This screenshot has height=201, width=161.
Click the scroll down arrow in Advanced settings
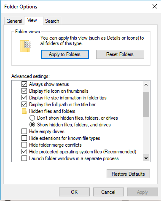146,158
